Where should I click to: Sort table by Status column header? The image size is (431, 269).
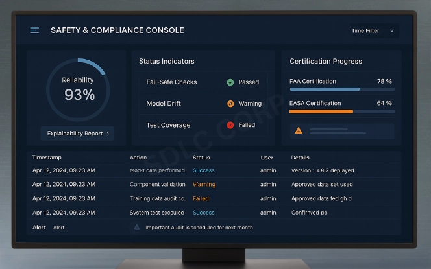click(x=201, y=158)
